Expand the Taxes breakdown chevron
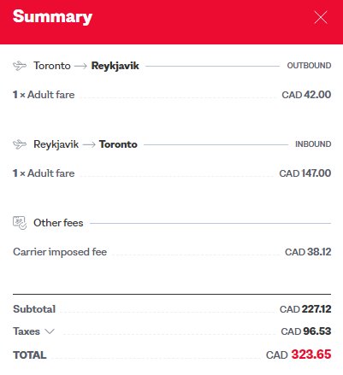 [x=50, y=331]
